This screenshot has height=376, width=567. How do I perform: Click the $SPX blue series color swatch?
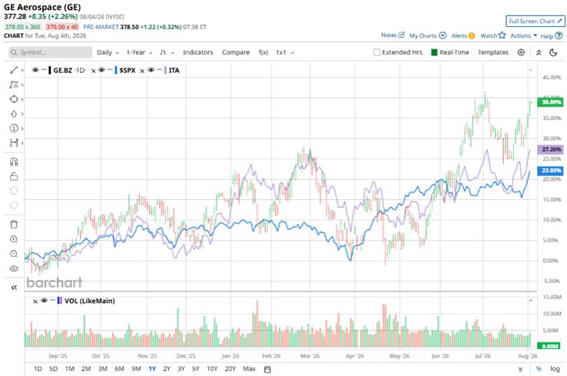point(116,70)
